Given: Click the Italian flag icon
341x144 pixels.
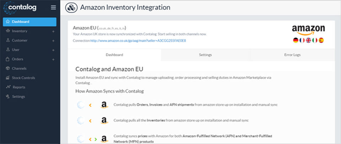Looking at the screenshot, I should (315, 40).
